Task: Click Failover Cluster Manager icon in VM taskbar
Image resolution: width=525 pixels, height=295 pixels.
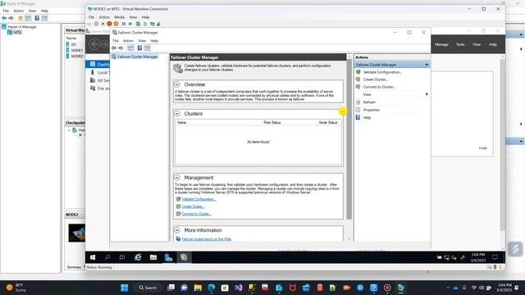Action: pyautogui.click(x=184, y=257)
